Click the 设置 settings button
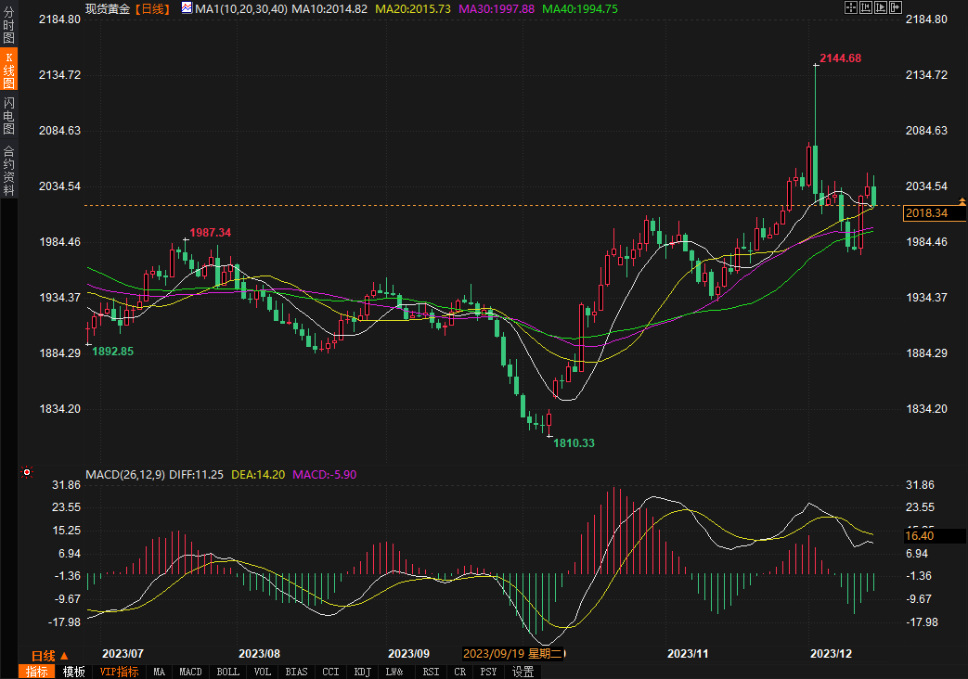Image resolution: width=968 pixels, height=679 pixels. pos(523,672)
